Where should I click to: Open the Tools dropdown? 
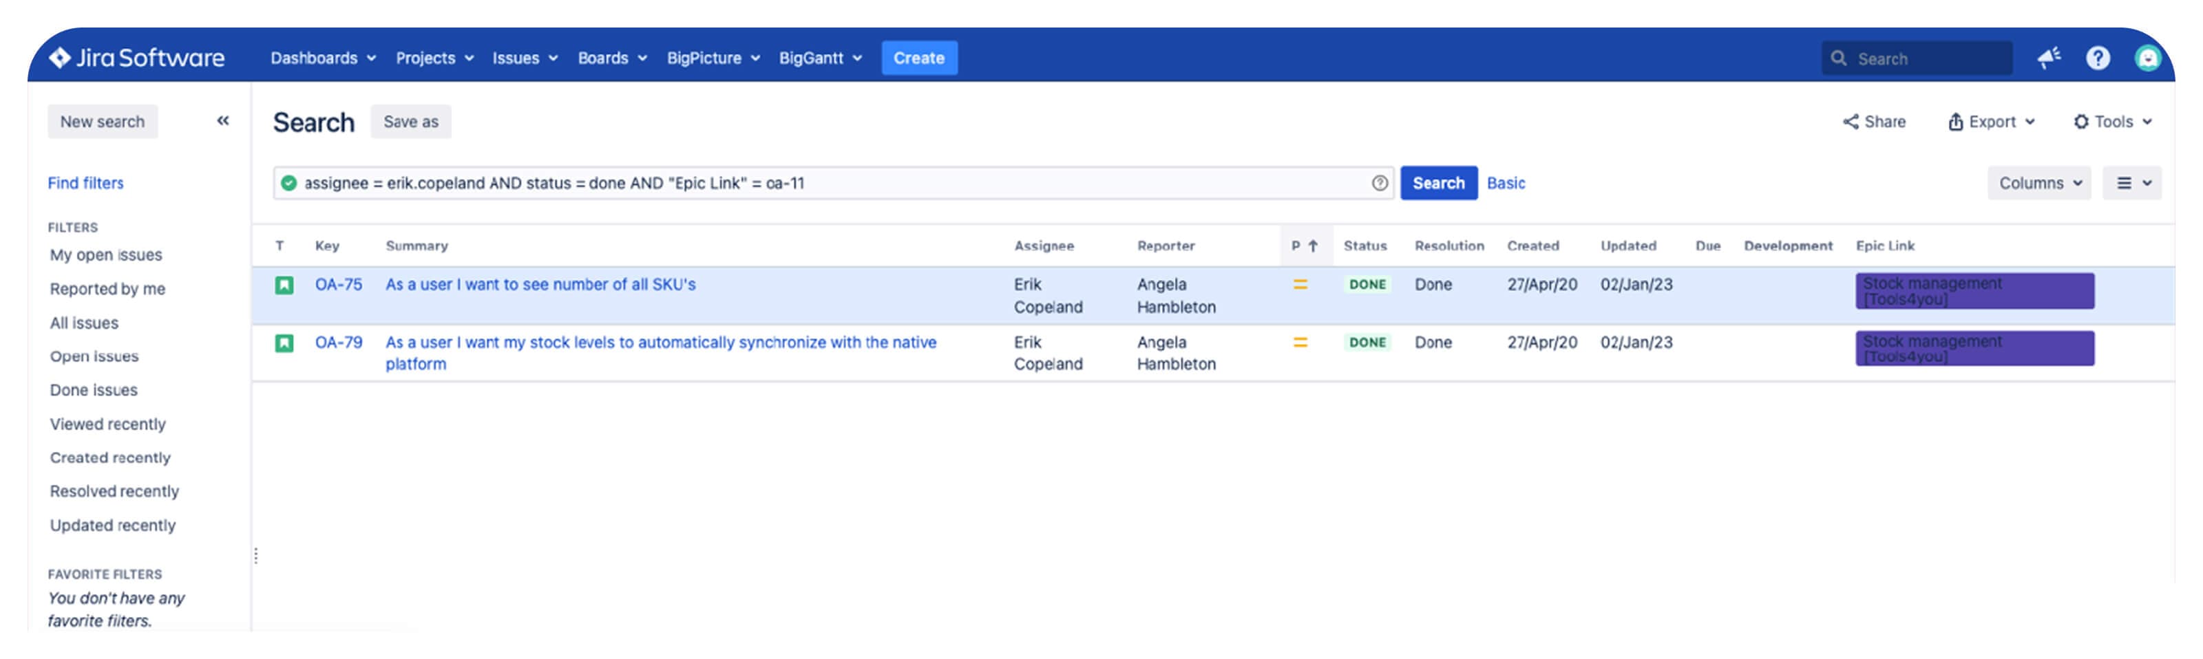click(2112, 121)
